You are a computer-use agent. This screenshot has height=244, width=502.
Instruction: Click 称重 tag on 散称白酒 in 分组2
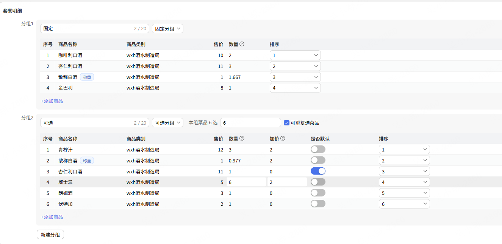[x=87, y=161]
